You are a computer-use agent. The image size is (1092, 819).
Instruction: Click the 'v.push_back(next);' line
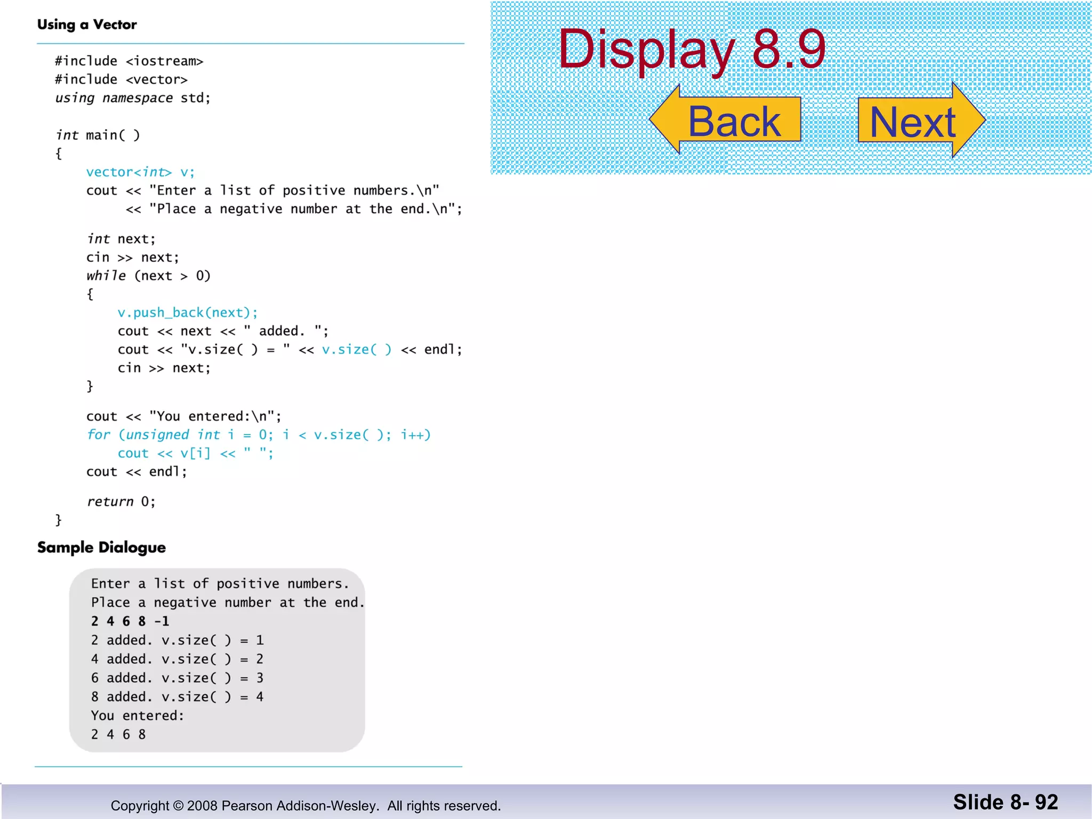188,312
